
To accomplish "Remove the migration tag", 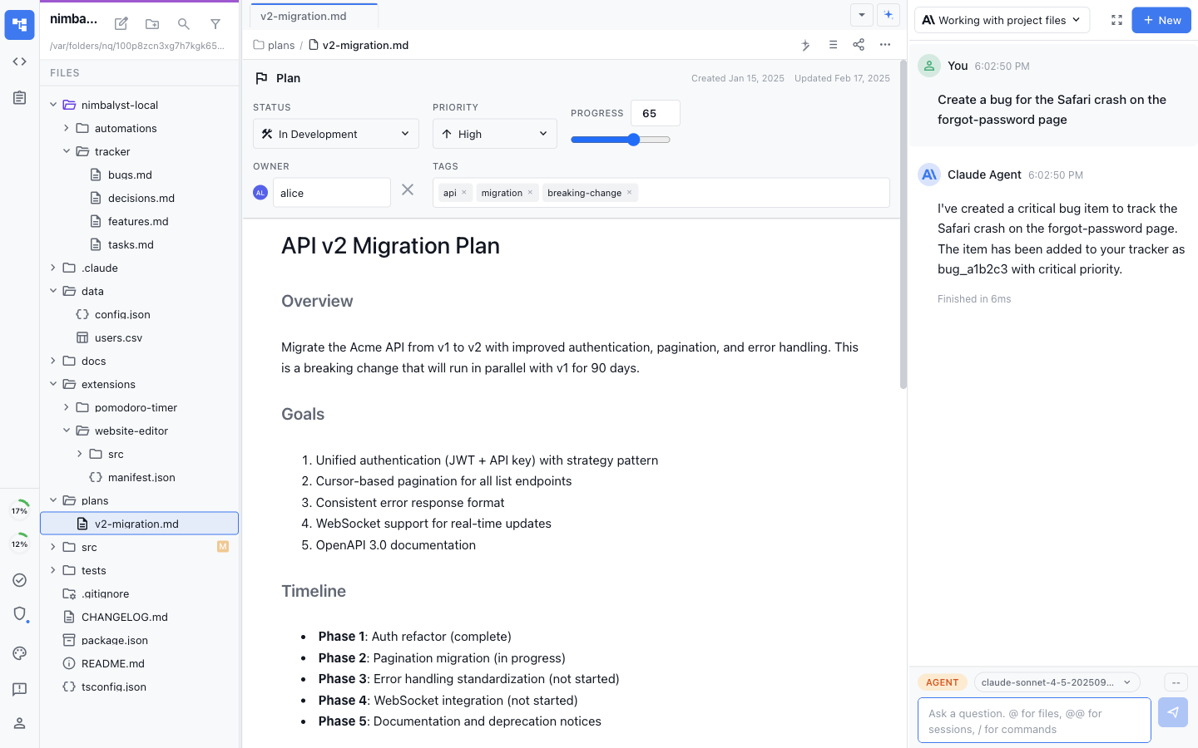I will 530,193.
